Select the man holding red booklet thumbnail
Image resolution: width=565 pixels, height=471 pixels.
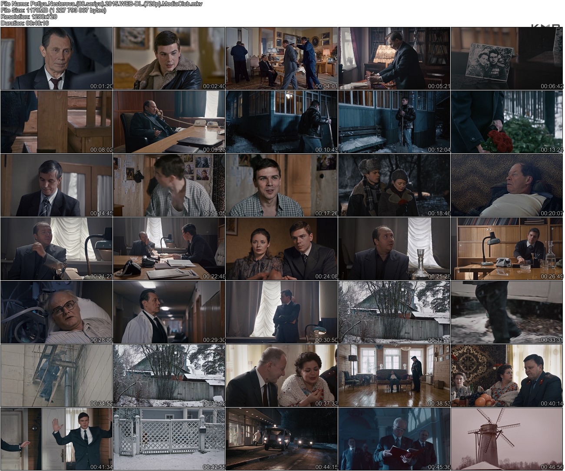click(x=394, y=439)
